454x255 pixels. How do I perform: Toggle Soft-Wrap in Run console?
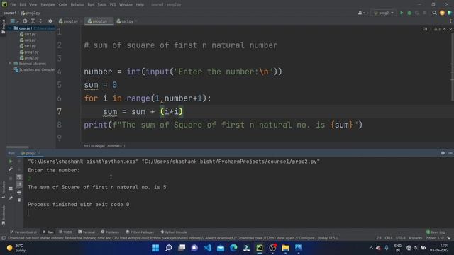click(x=19, y=176)
